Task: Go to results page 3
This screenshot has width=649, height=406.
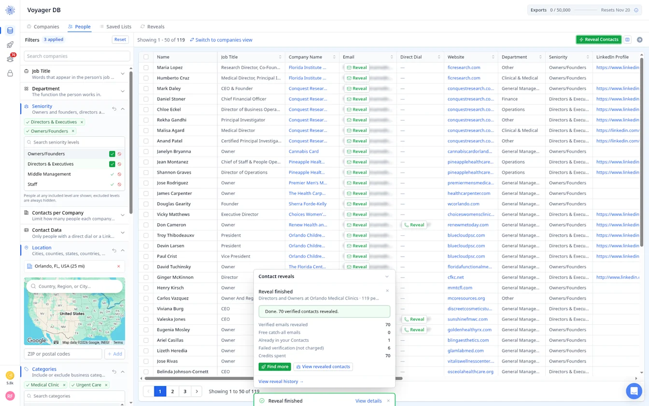Action: coord(185,391)
